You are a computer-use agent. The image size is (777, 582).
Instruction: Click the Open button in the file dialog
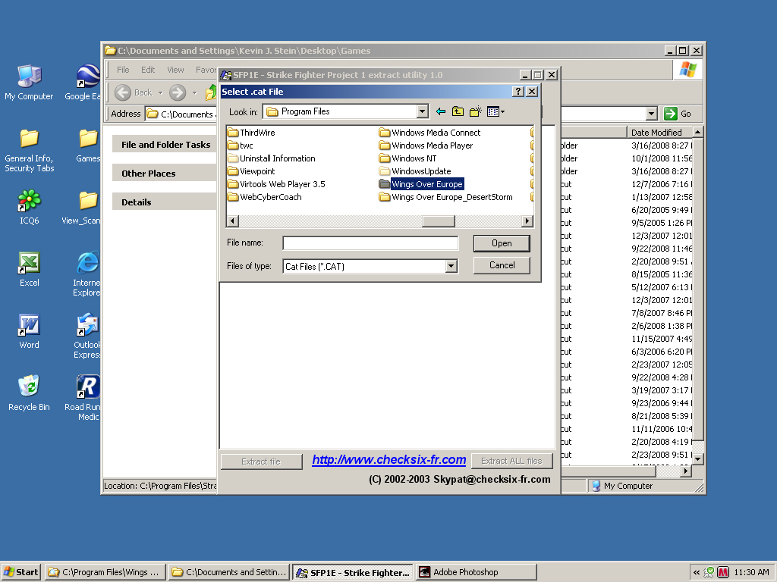[502, 243]
